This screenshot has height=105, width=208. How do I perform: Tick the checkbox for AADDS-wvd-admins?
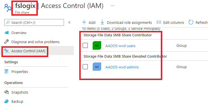pos(85,67)
